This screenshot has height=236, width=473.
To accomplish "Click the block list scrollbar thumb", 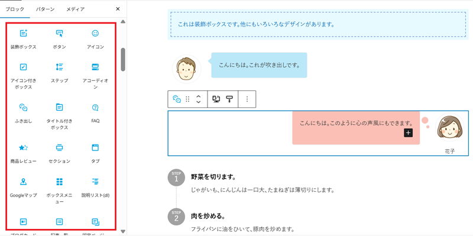I will [123, 59].
